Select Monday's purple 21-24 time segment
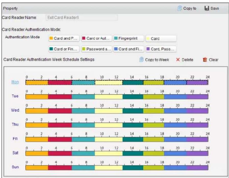229x178 pixels. pyautogui.click(x=197, y=83)
